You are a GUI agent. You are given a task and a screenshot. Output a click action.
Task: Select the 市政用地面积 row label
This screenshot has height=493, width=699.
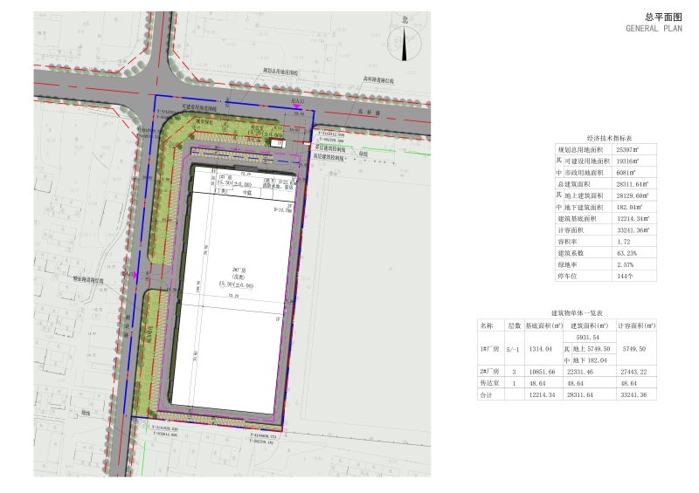coord(584,173)
